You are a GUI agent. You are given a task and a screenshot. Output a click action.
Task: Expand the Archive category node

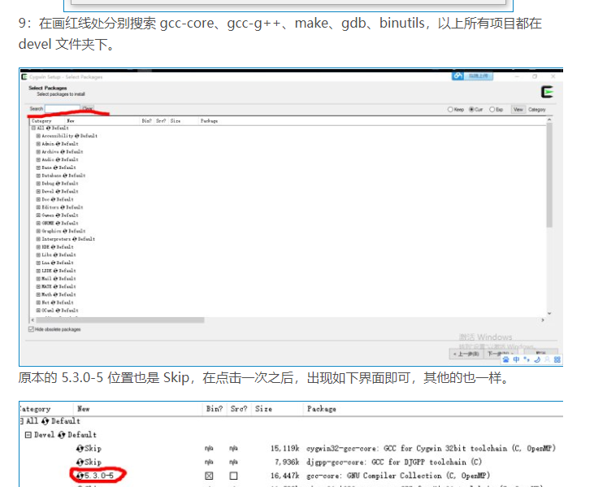(x=38, y=152)
